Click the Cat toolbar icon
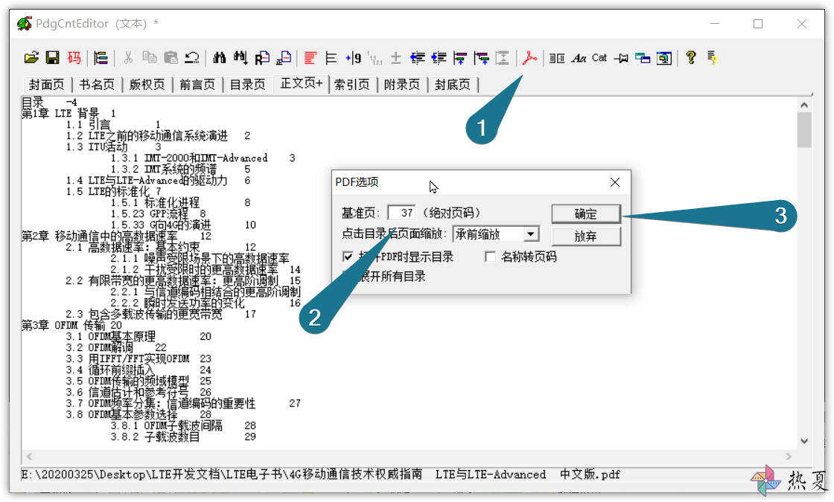Image resolution: width=834 pixels, height=502 pixels. pos(599,57)
